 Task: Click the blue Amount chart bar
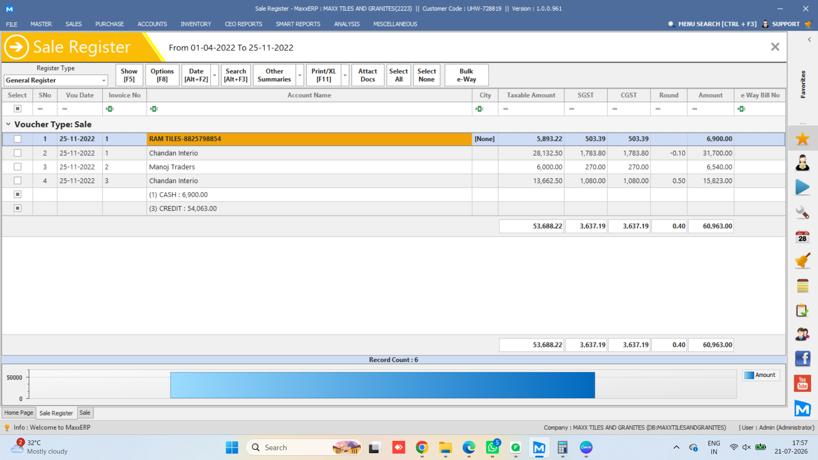(x=382, y=385)
